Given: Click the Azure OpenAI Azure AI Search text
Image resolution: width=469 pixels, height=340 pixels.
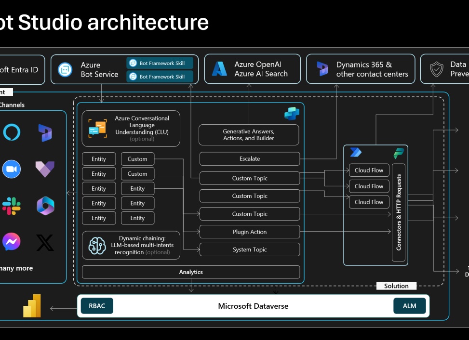Looking at the screenshot, I should pos(261,69).
